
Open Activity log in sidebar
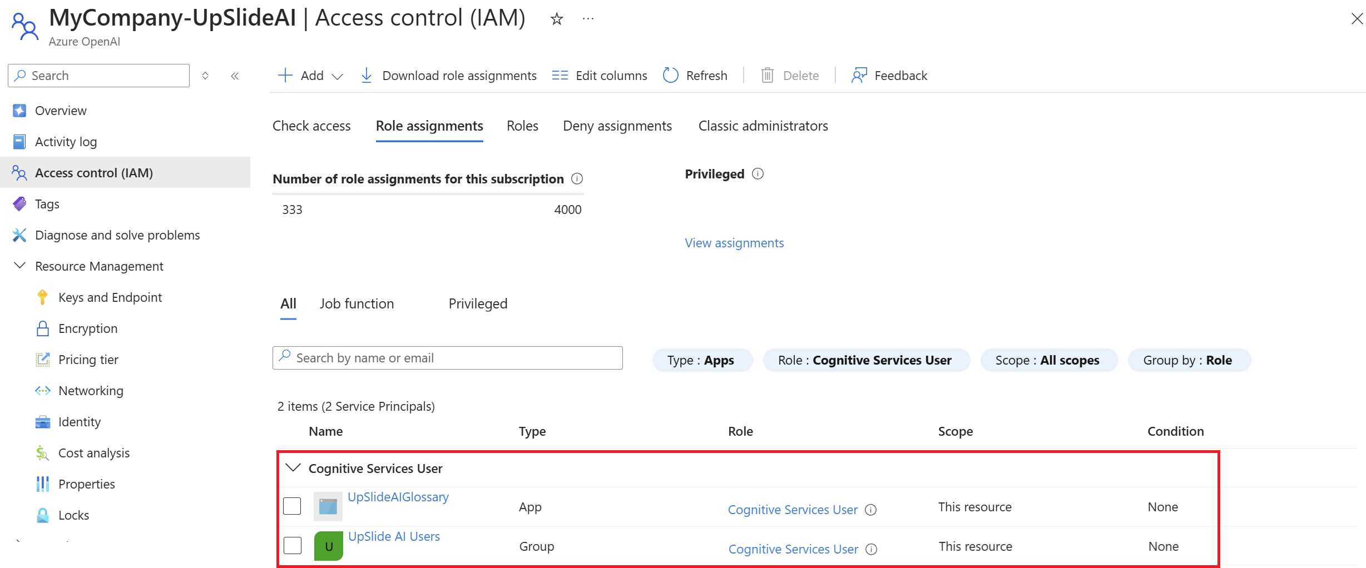pos(66,142)
